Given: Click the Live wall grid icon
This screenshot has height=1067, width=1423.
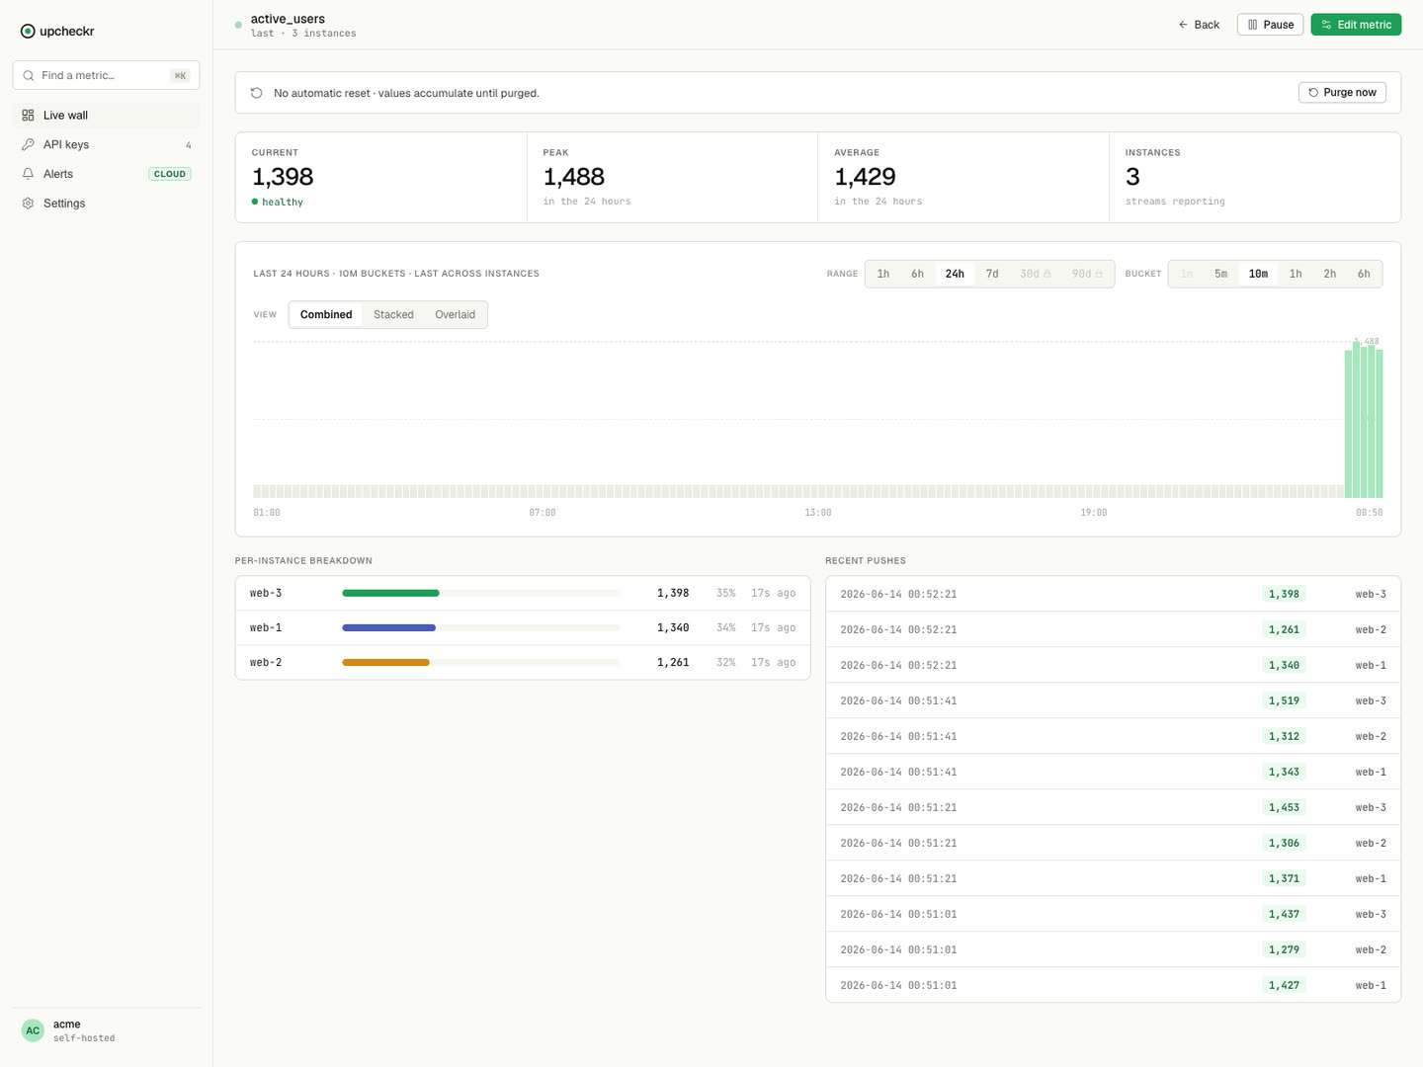Looking at the screenshot, I should [28, 116].
